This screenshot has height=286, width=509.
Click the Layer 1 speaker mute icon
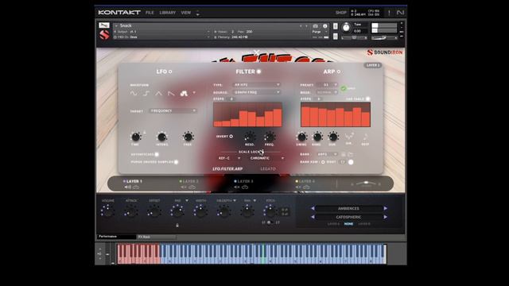pyautogui.click(x=127, y=187)
